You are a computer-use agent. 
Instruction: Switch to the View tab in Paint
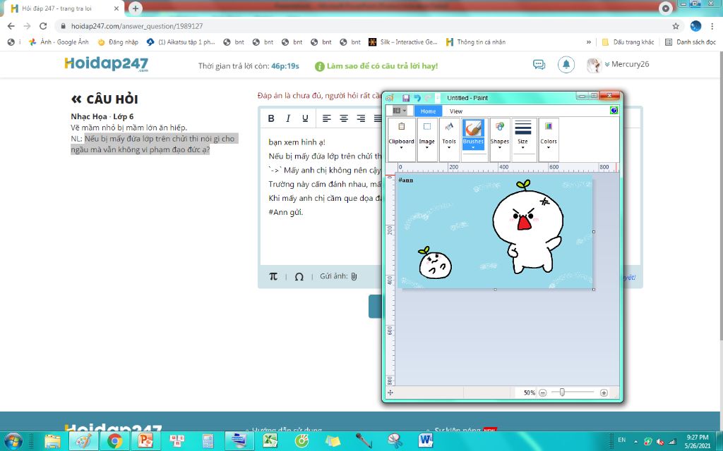point(456,111)
